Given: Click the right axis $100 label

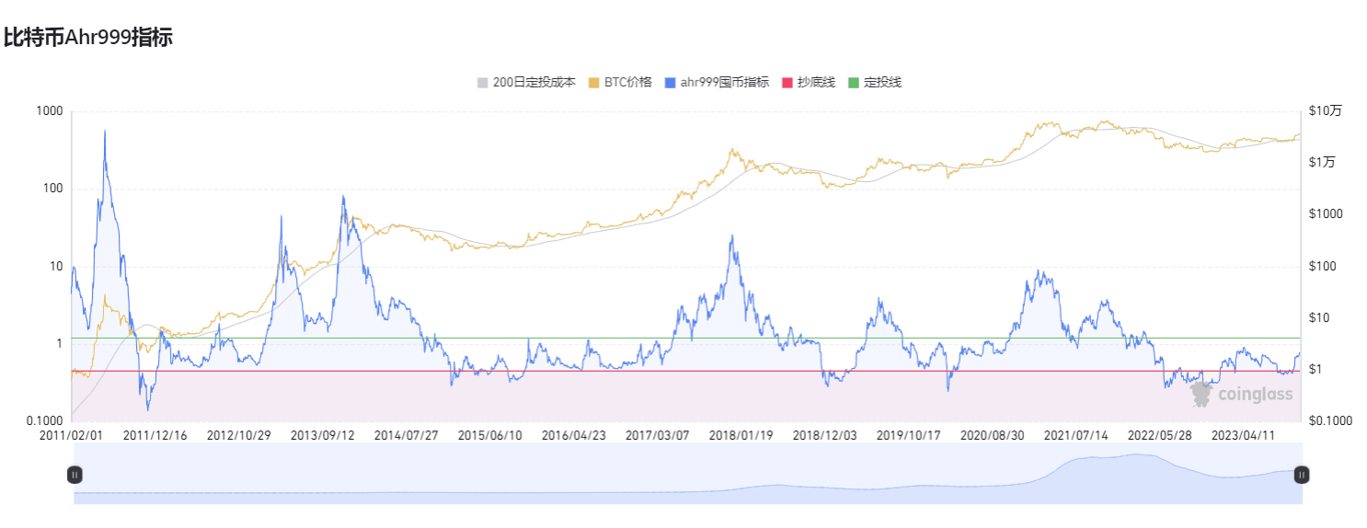Looking at the screenshot, I should (1324, 267).
